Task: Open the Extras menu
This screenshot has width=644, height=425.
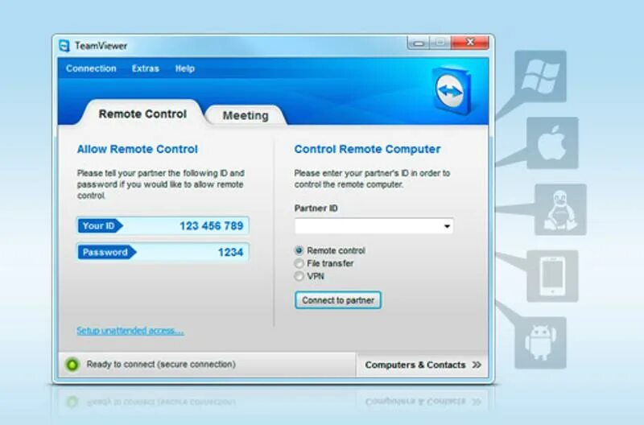Action: (146, 68)
